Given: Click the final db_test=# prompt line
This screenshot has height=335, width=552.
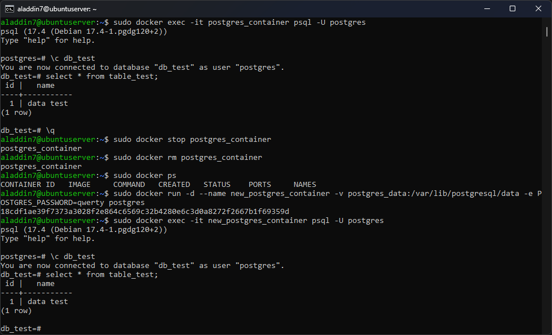Looking at the screenshot, I should pos(21,329).
